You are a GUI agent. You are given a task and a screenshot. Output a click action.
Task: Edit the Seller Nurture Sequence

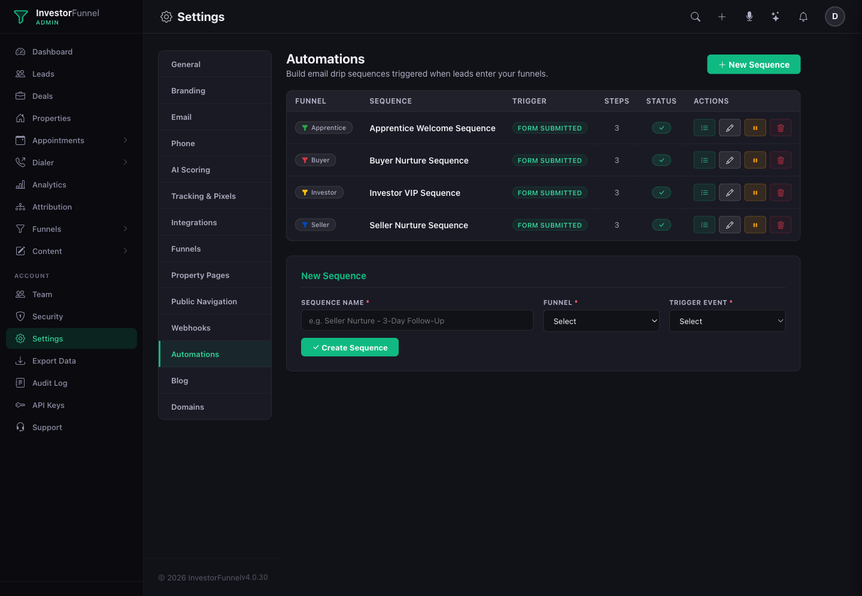(730, 225)
